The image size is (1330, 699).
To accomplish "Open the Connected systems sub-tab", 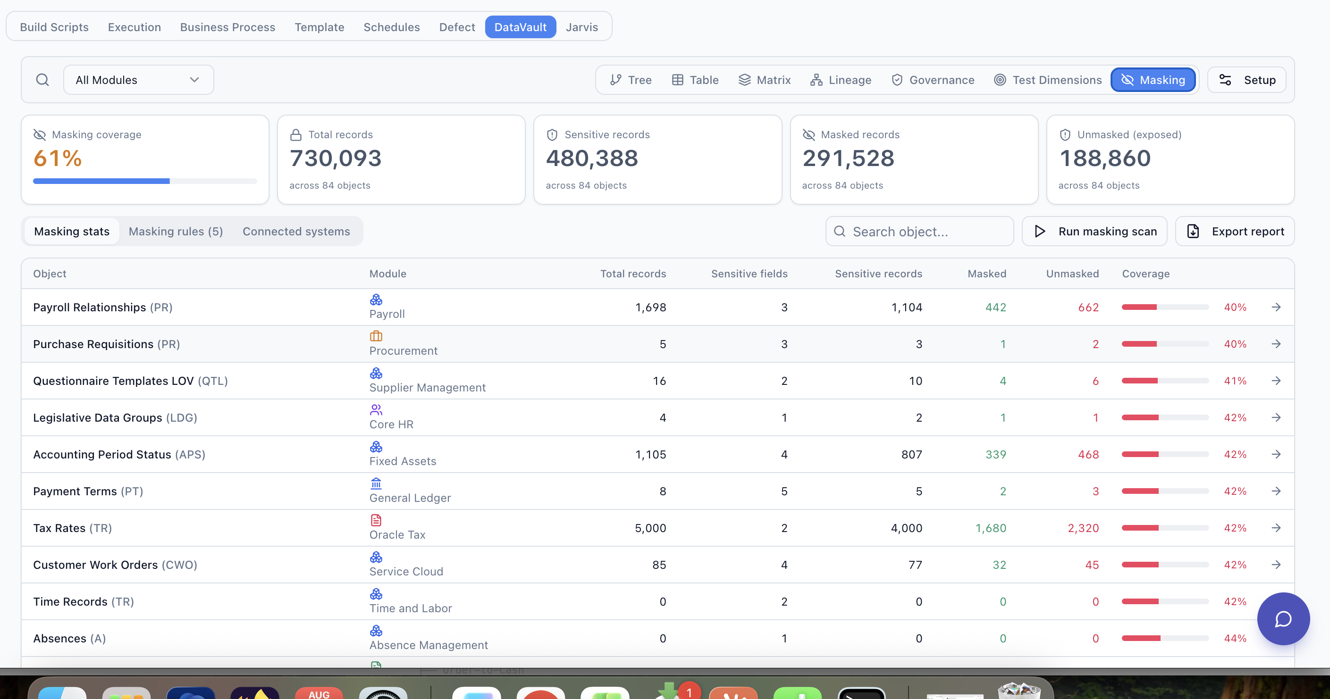I will point(296,231).
